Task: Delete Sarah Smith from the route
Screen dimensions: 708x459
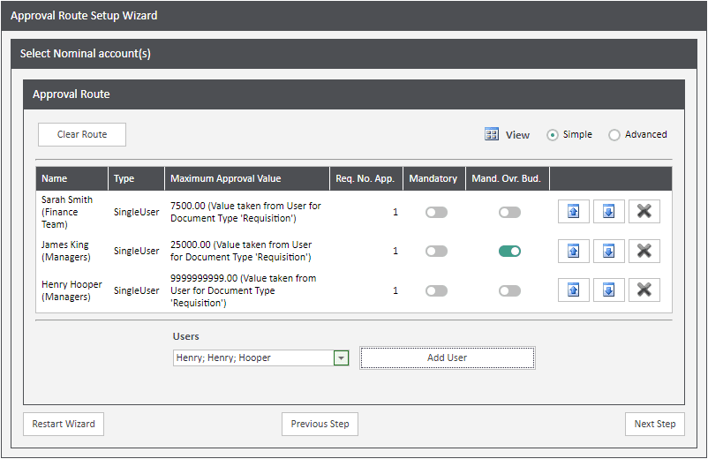Action: point(644,212)
